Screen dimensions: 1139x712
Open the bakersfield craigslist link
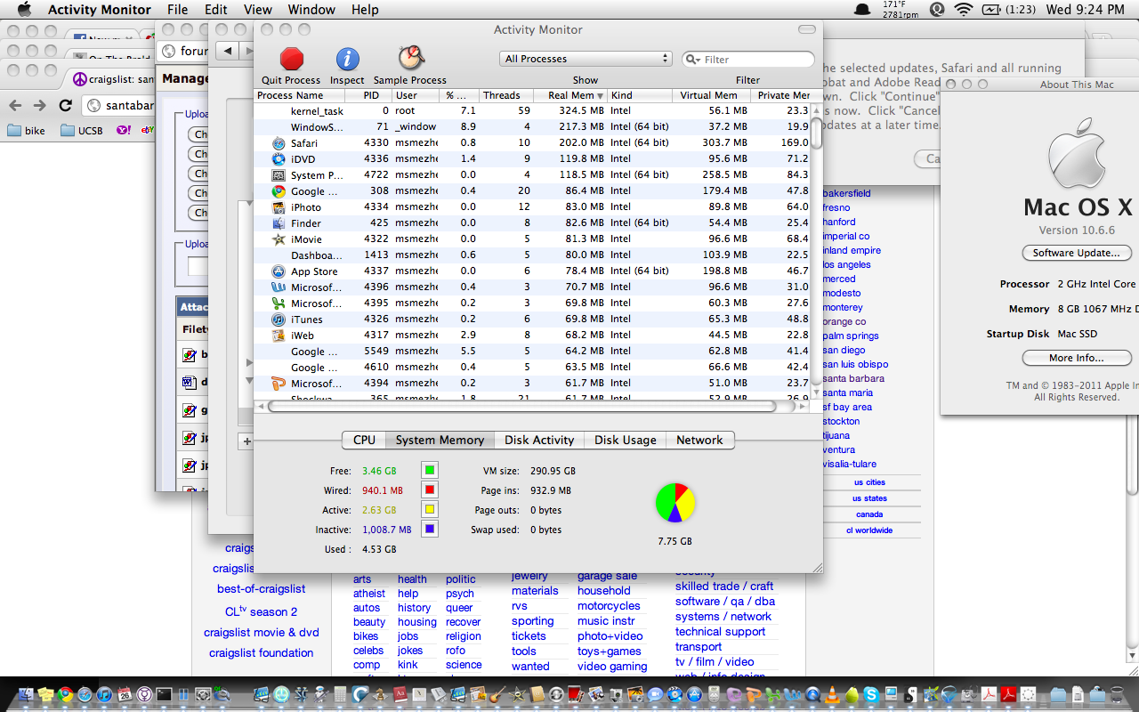847,193
